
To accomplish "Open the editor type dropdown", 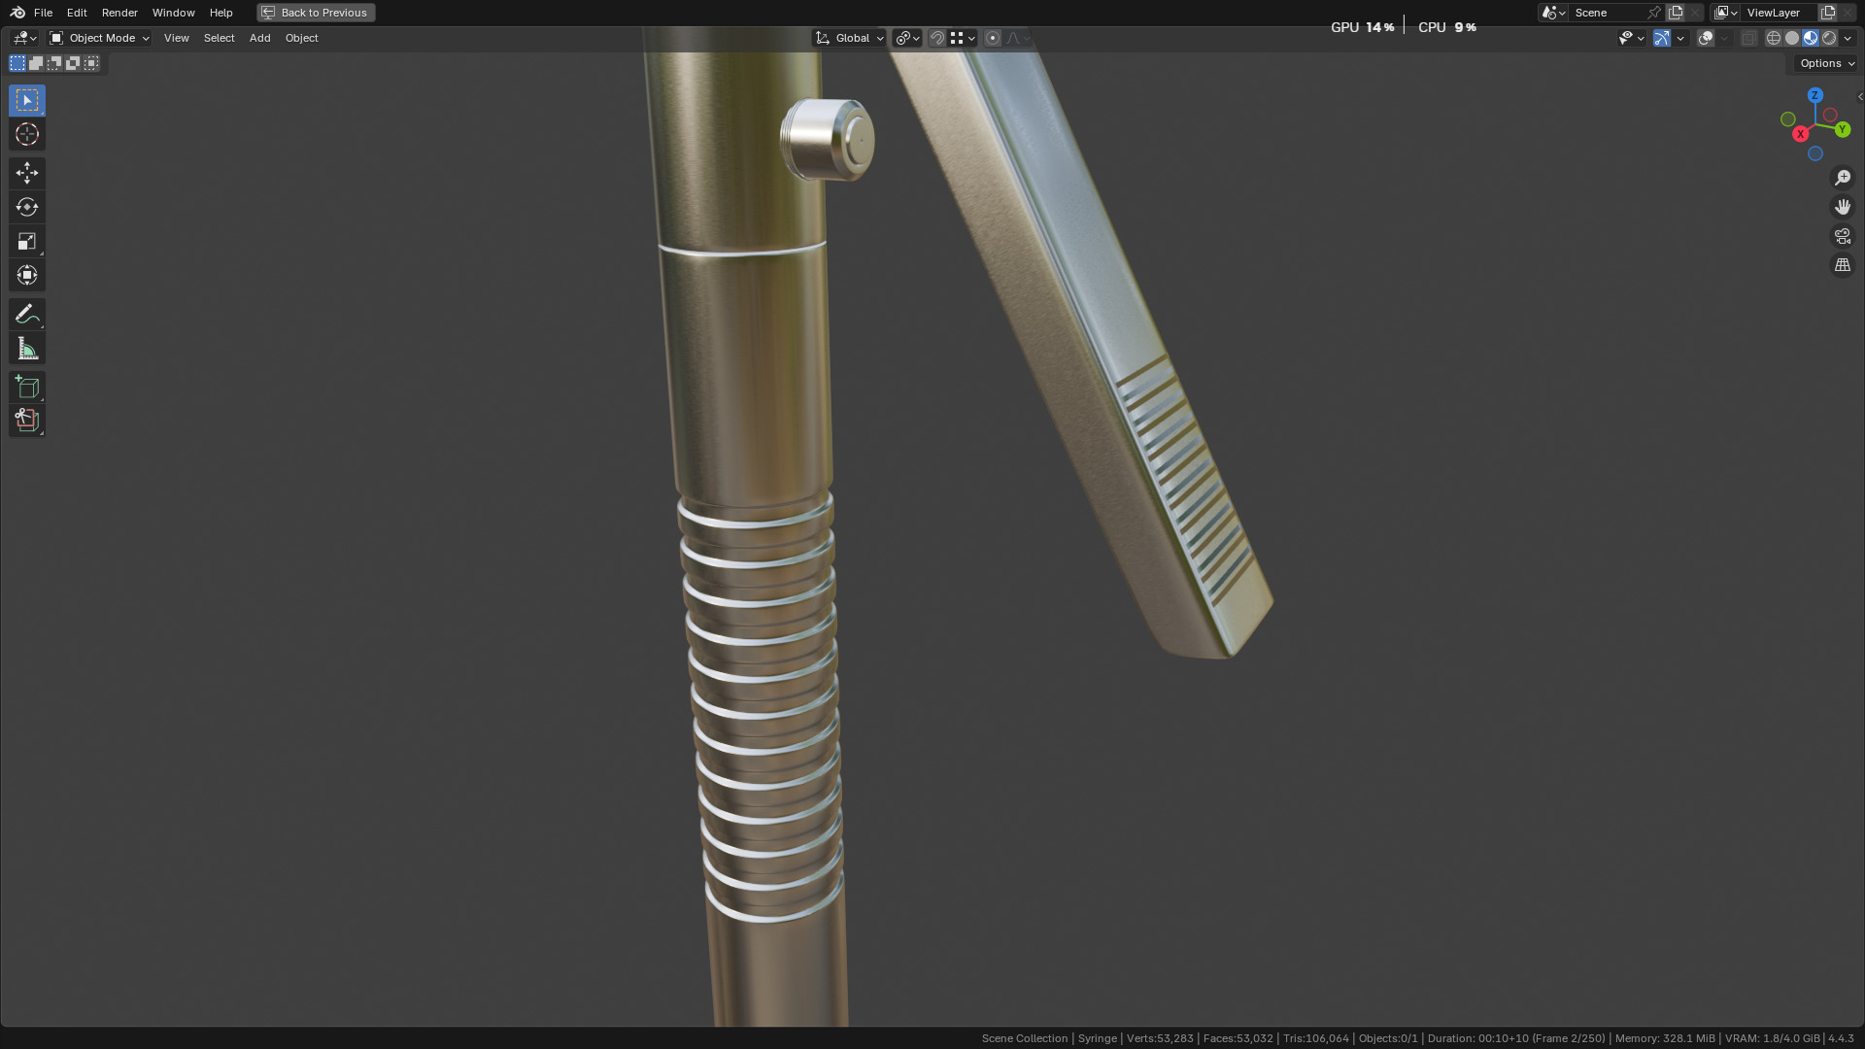I will tap(24, 38).
